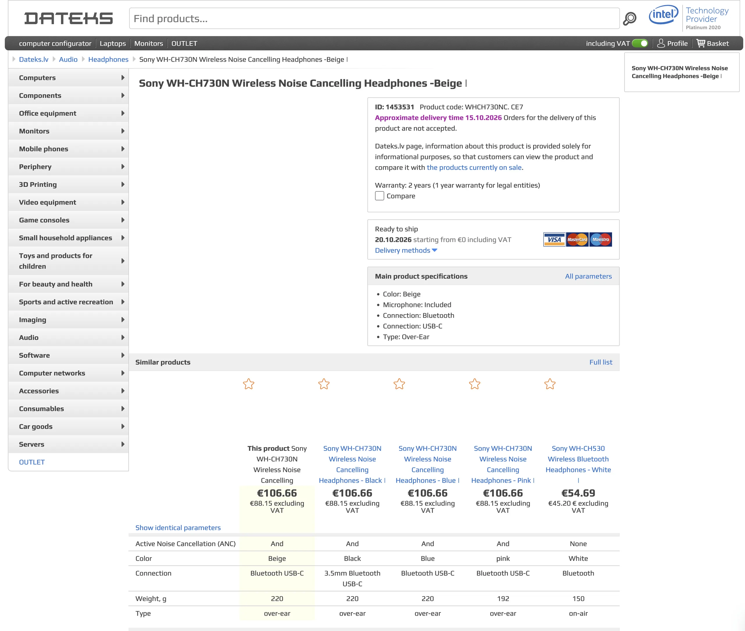The height and width of the screenshot is (631, 745).
Task: Open the Basket cart icon
Action: tap(701, 43)
